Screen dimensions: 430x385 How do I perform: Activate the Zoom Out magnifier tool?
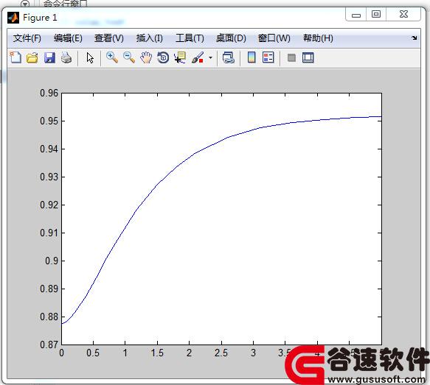tap(129, 57)
